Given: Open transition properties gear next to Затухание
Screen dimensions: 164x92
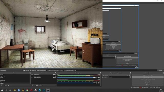Looking at the screenshot, I should click(x=130, y=75).
